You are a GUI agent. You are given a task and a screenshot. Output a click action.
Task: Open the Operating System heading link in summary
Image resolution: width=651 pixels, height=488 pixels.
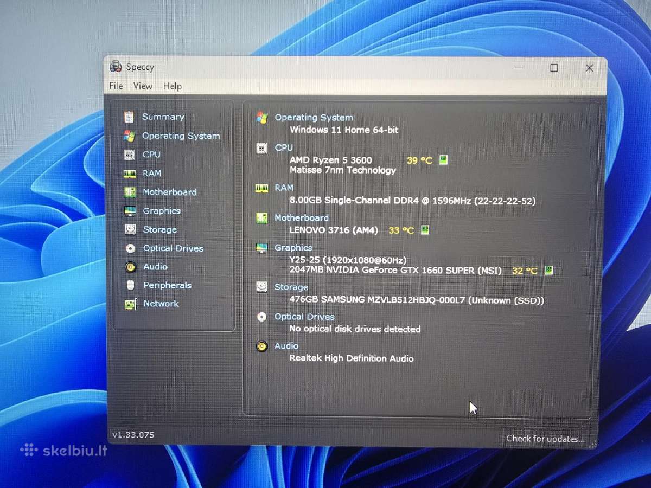click(314, 118)
